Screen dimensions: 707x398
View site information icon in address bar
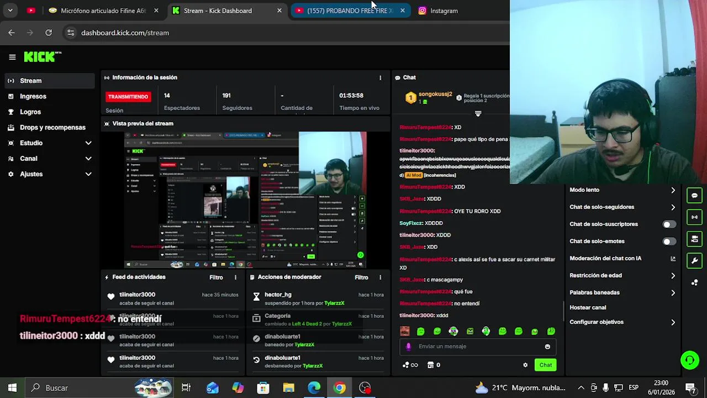[x=70, y=33]
